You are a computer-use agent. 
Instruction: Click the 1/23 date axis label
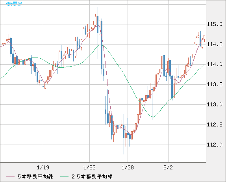(89, 167)
